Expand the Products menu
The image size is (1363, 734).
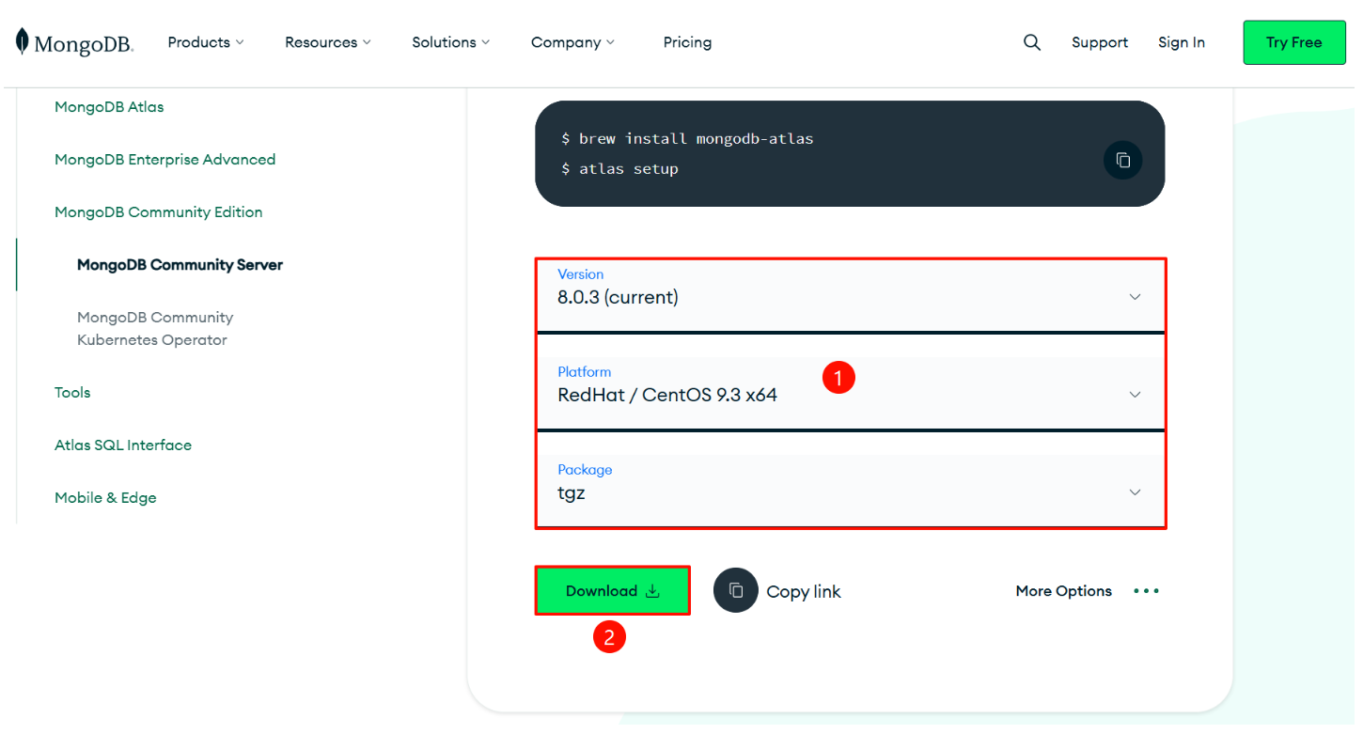(206, 42)
